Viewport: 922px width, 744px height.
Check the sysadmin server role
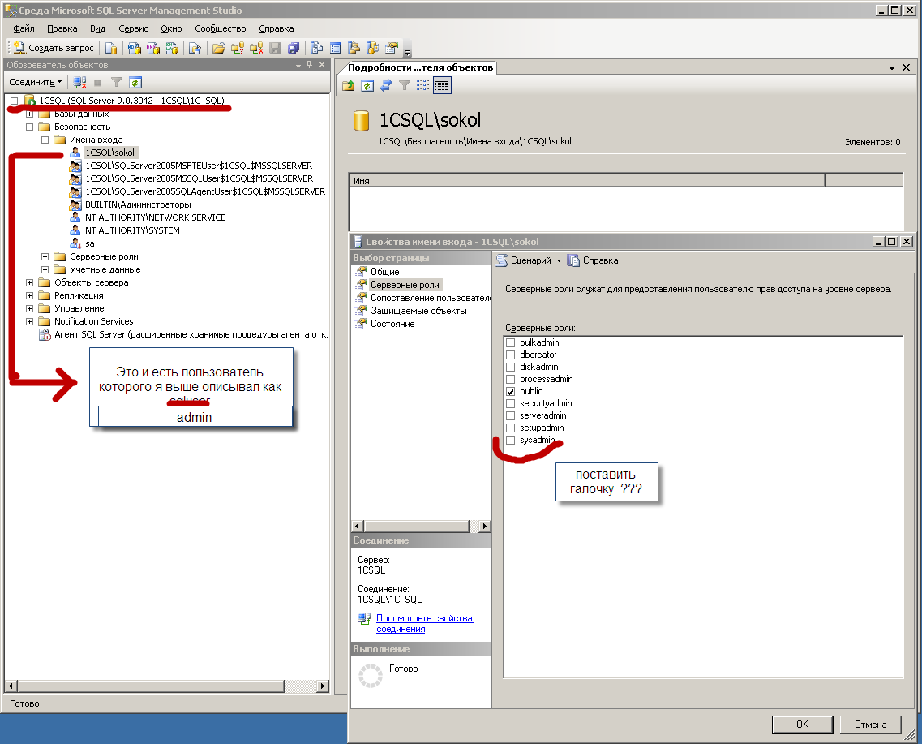point(510,441)
